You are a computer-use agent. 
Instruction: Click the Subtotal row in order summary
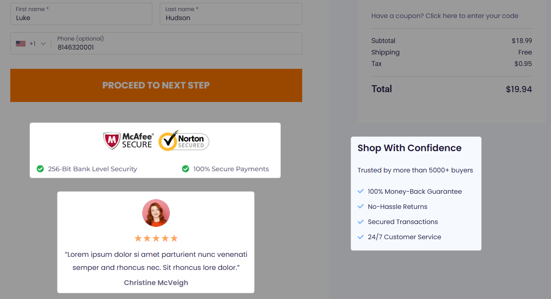[x=451, y=41]
